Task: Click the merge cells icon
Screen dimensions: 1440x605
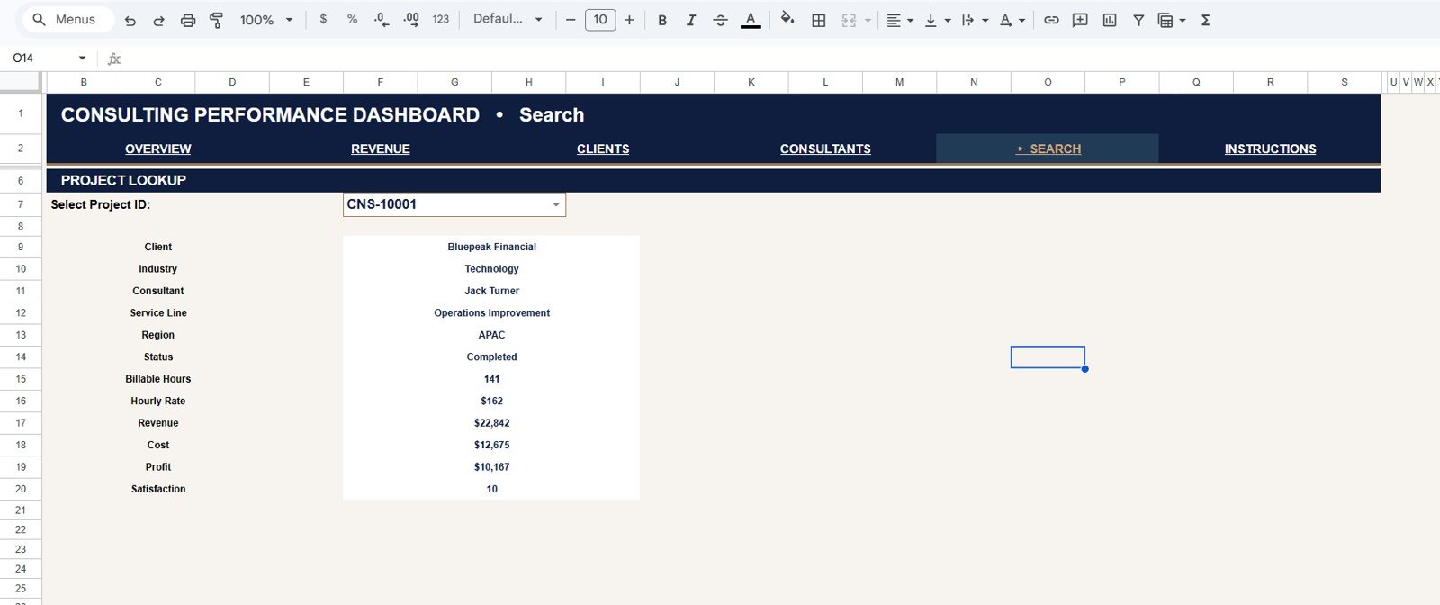Action: click(849, 20)
